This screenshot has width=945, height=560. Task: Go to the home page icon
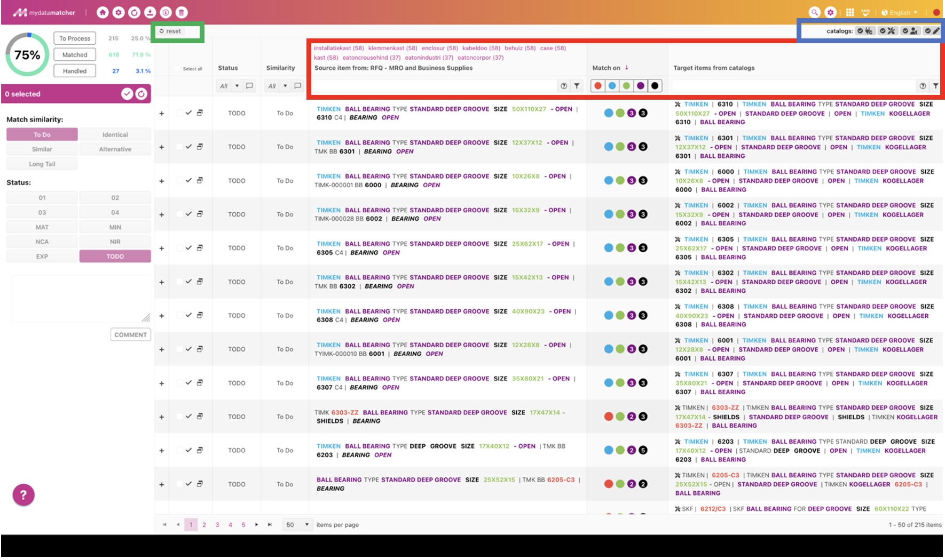point(103,12)
